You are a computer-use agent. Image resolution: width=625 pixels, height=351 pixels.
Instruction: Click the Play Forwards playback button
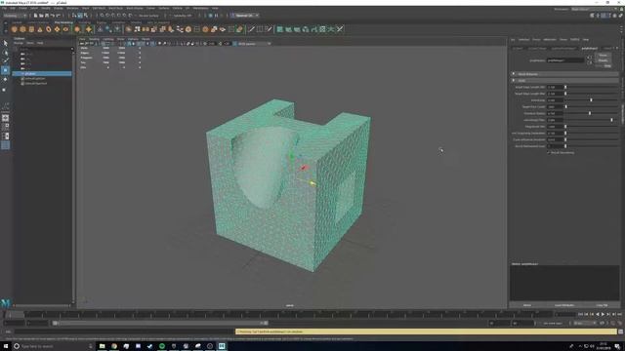tap(603, 314)
